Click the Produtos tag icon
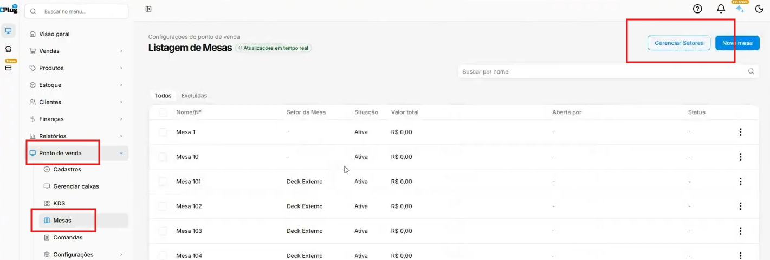Image resolution: width=770 pixels, height=260 pixels. tap(33, 68)
